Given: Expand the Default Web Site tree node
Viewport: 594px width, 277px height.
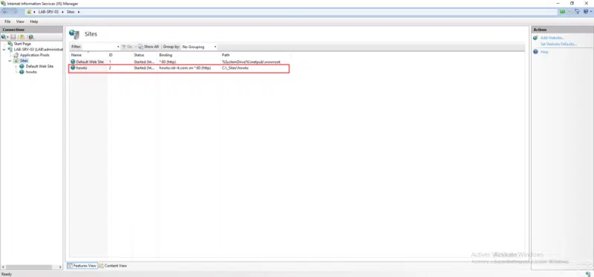Looking at the screenshot, I should [x=16, y=66].
